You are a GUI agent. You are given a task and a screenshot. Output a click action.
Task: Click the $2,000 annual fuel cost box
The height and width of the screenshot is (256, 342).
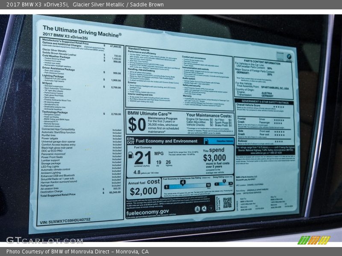(x=144, y=188)
